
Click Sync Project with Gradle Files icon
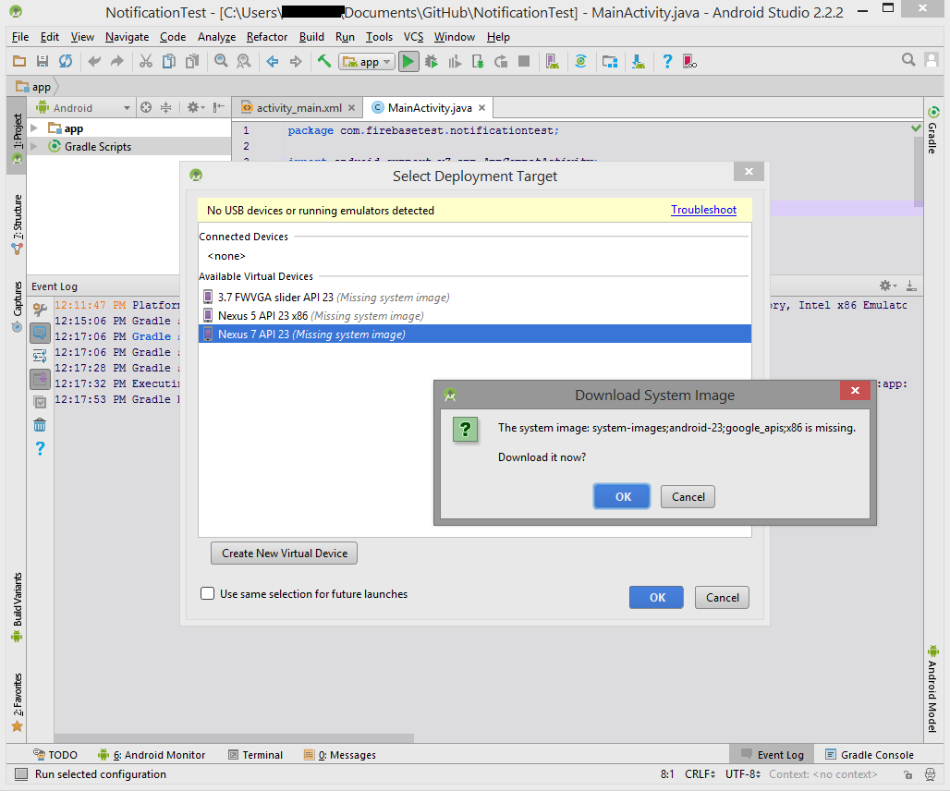pos(581,61)
